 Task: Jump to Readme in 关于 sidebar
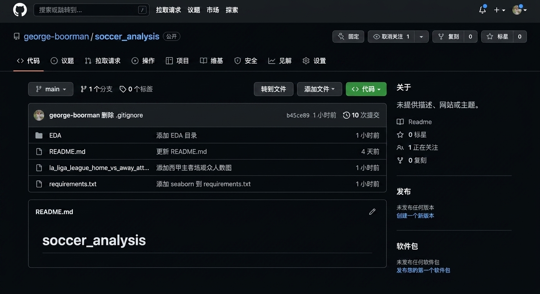414,122
